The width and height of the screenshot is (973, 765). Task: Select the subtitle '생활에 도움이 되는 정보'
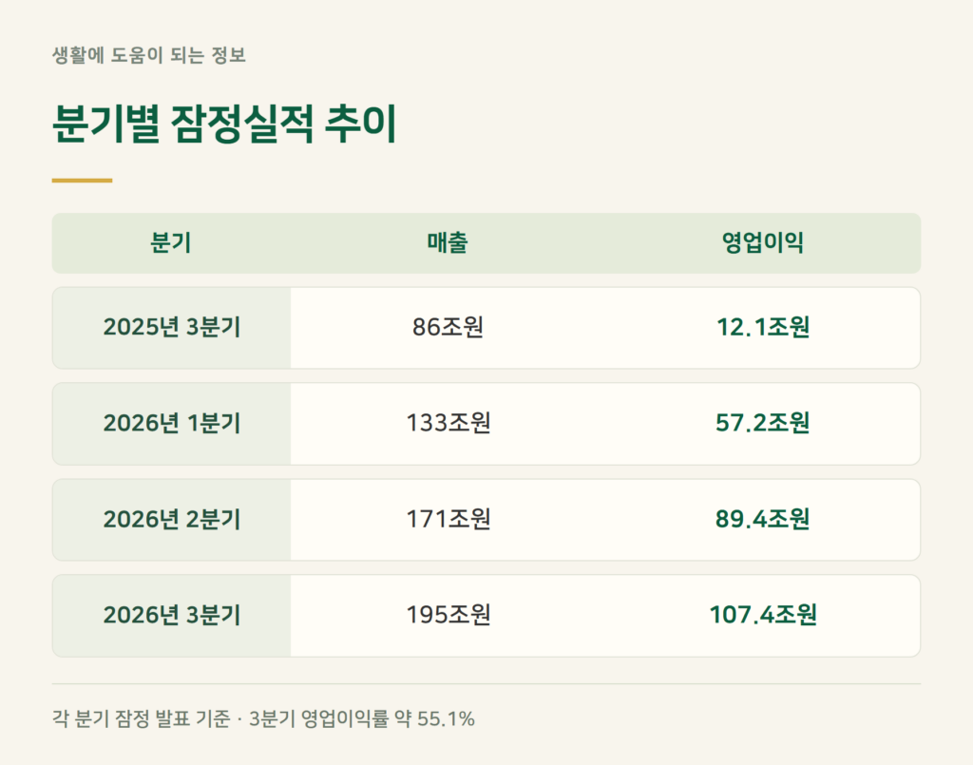click(149, 55)
